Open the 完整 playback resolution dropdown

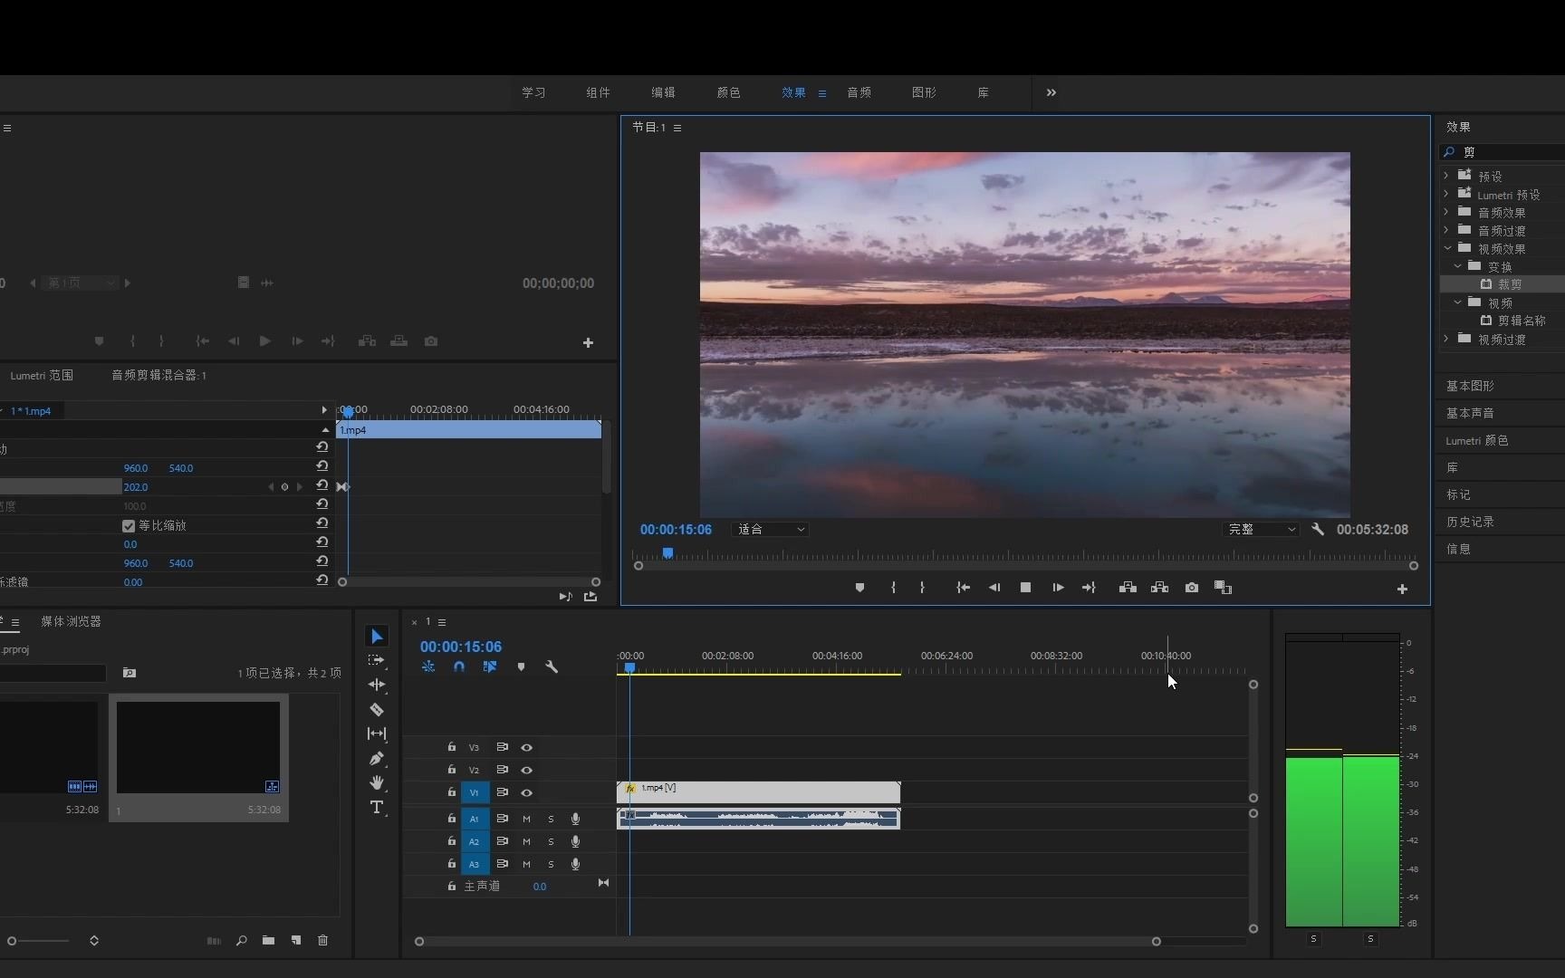click(x=1262, y=530)
